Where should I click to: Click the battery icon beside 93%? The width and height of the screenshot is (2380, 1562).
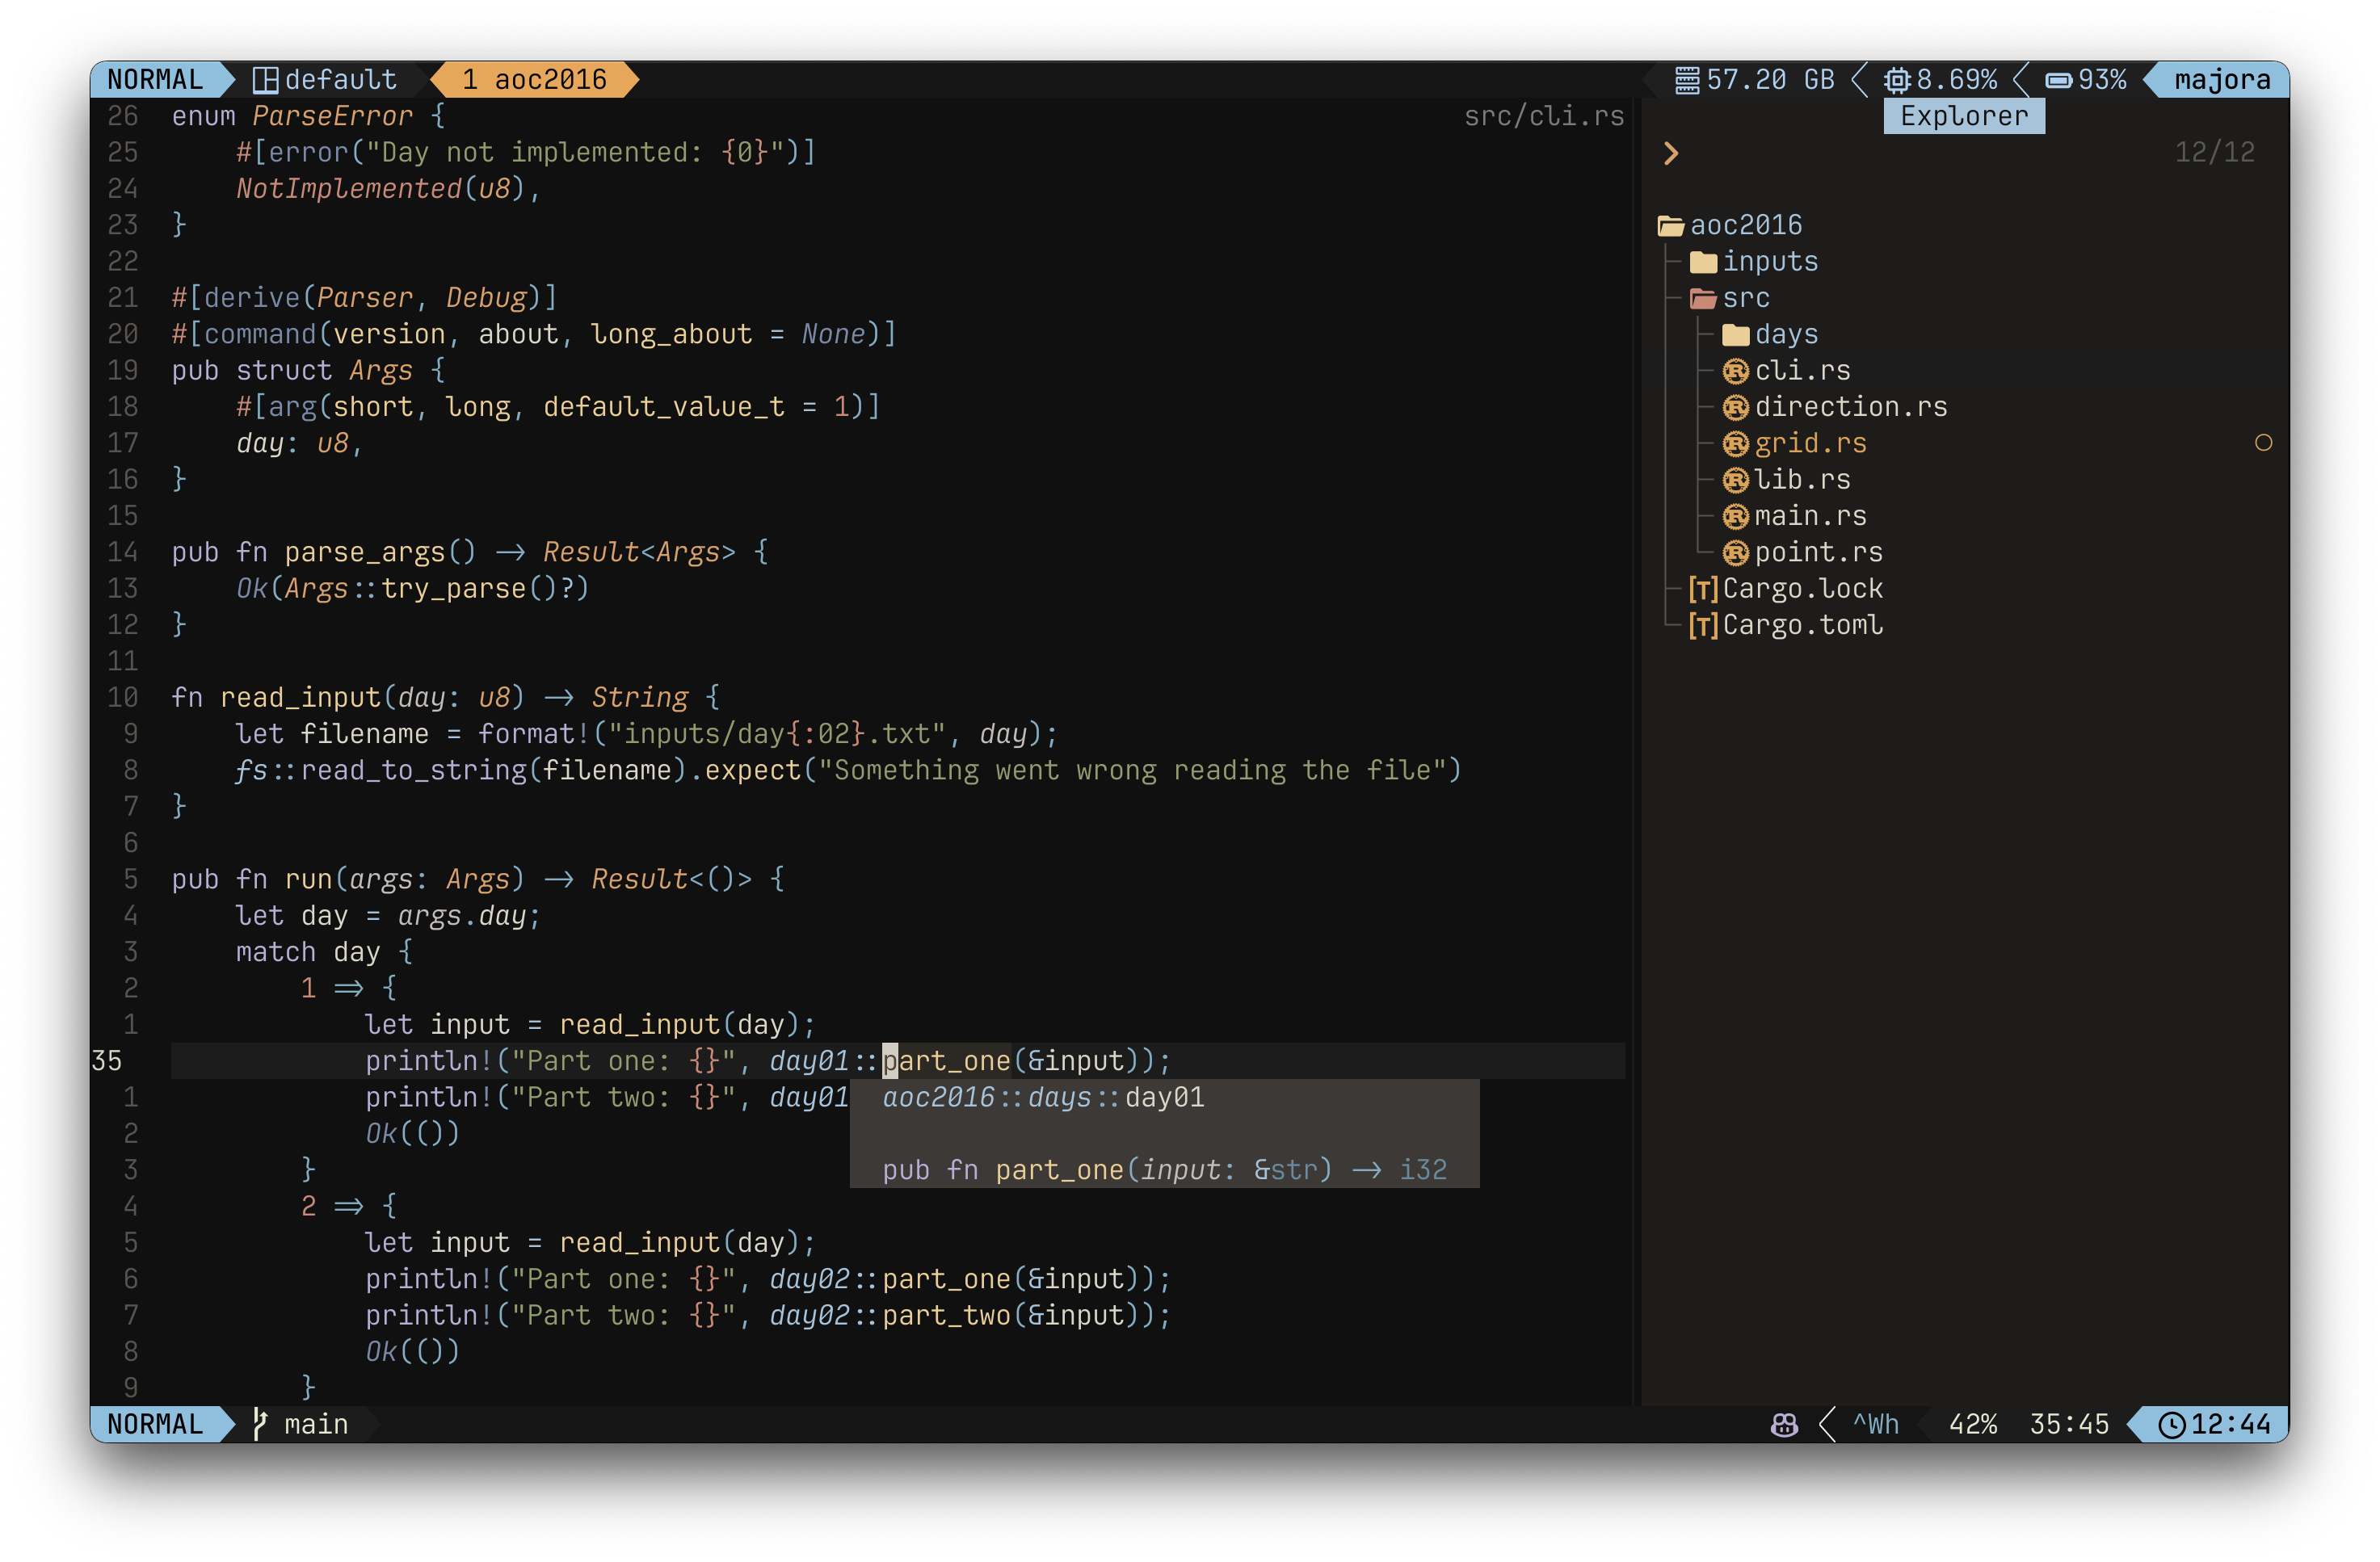point(2058,79)
